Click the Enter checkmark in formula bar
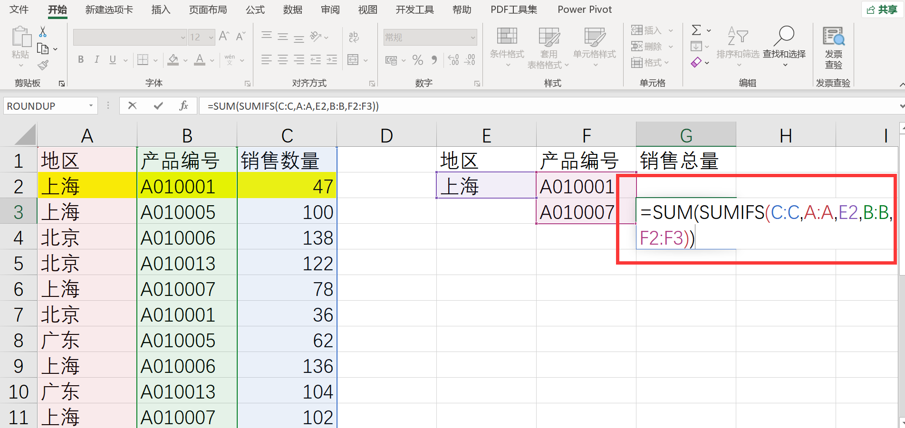 point(158,105)
